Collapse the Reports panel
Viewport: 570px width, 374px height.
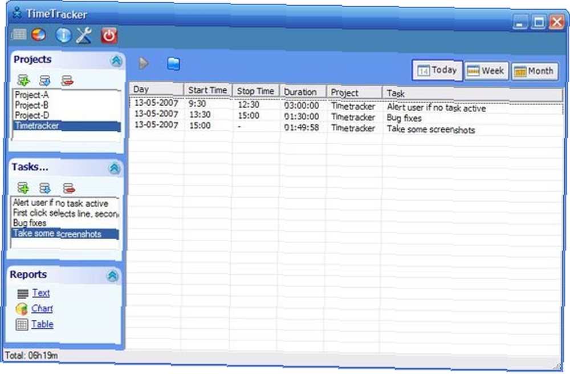[x=112, y=276]
